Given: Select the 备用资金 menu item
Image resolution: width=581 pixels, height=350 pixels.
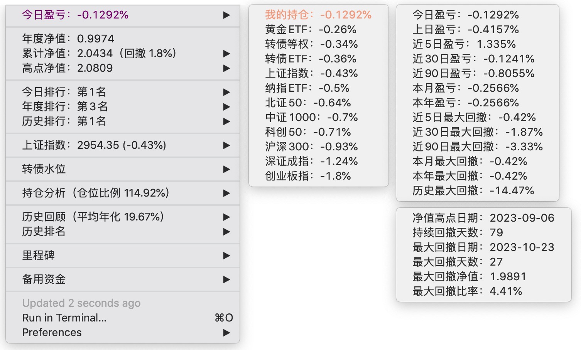Looking at the screenshot, I should click(44, 279).
